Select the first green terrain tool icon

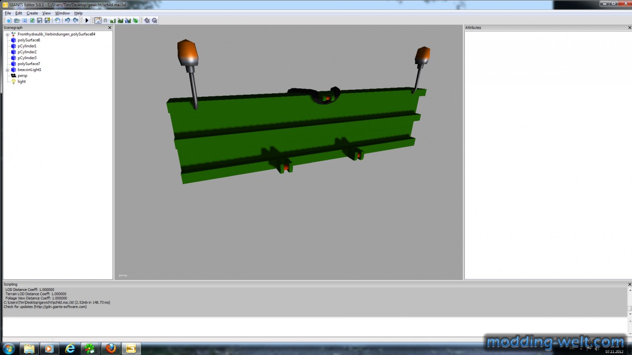point(113,20)
